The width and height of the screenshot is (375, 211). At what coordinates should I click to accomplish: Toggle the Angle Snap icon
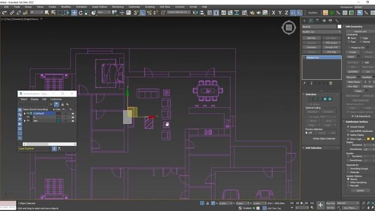[143, 13]
